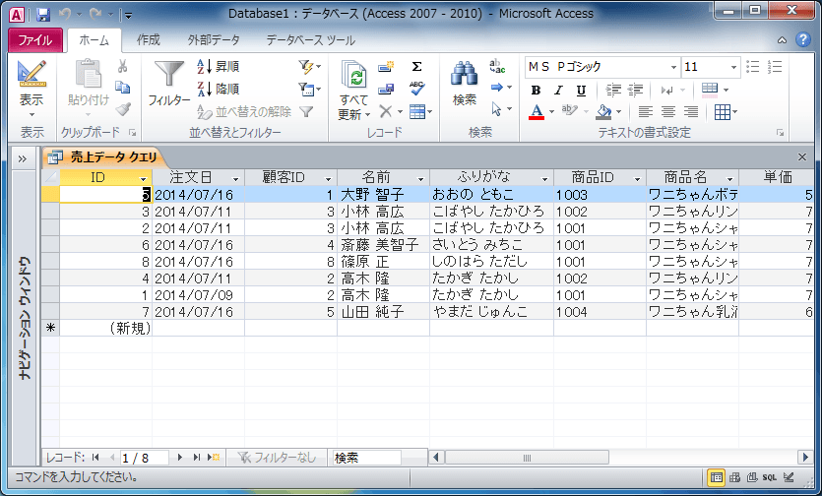This screenshot has width=822, height=496.
Task: Click the Undo icon in title bar
Action: (x=65, y=14)
